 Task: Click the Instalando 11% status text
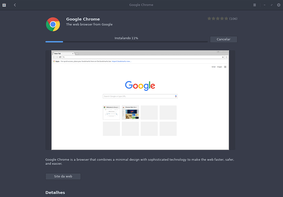[x=126, y=38]
